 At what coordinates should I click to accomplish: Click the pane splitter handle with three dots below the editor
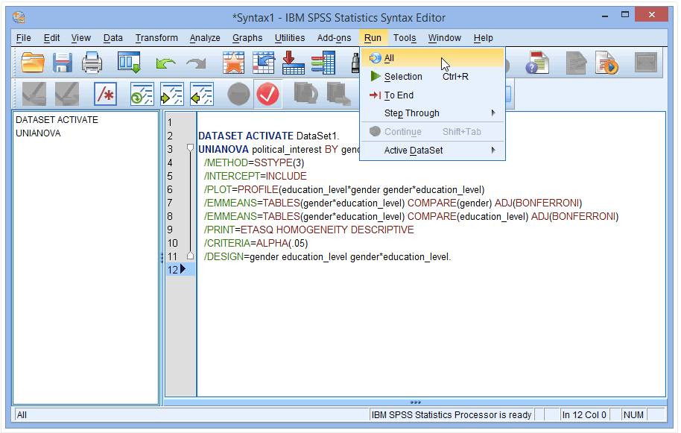pos(415,402)
